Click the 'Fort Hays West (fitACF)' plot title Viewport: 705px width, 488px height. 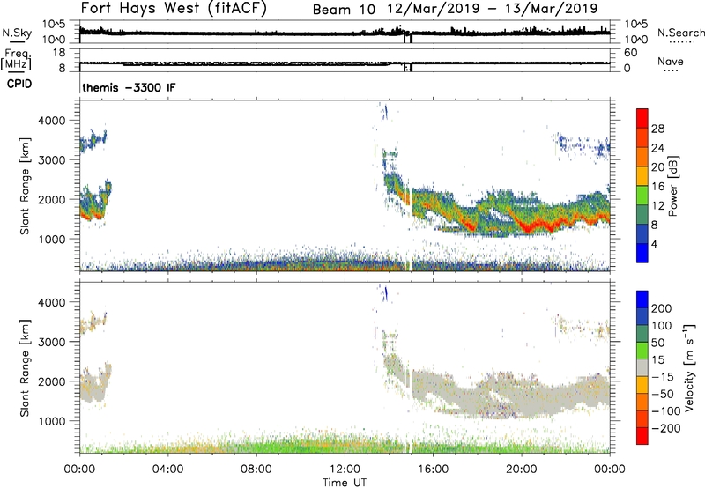click(x=174, y=9)
